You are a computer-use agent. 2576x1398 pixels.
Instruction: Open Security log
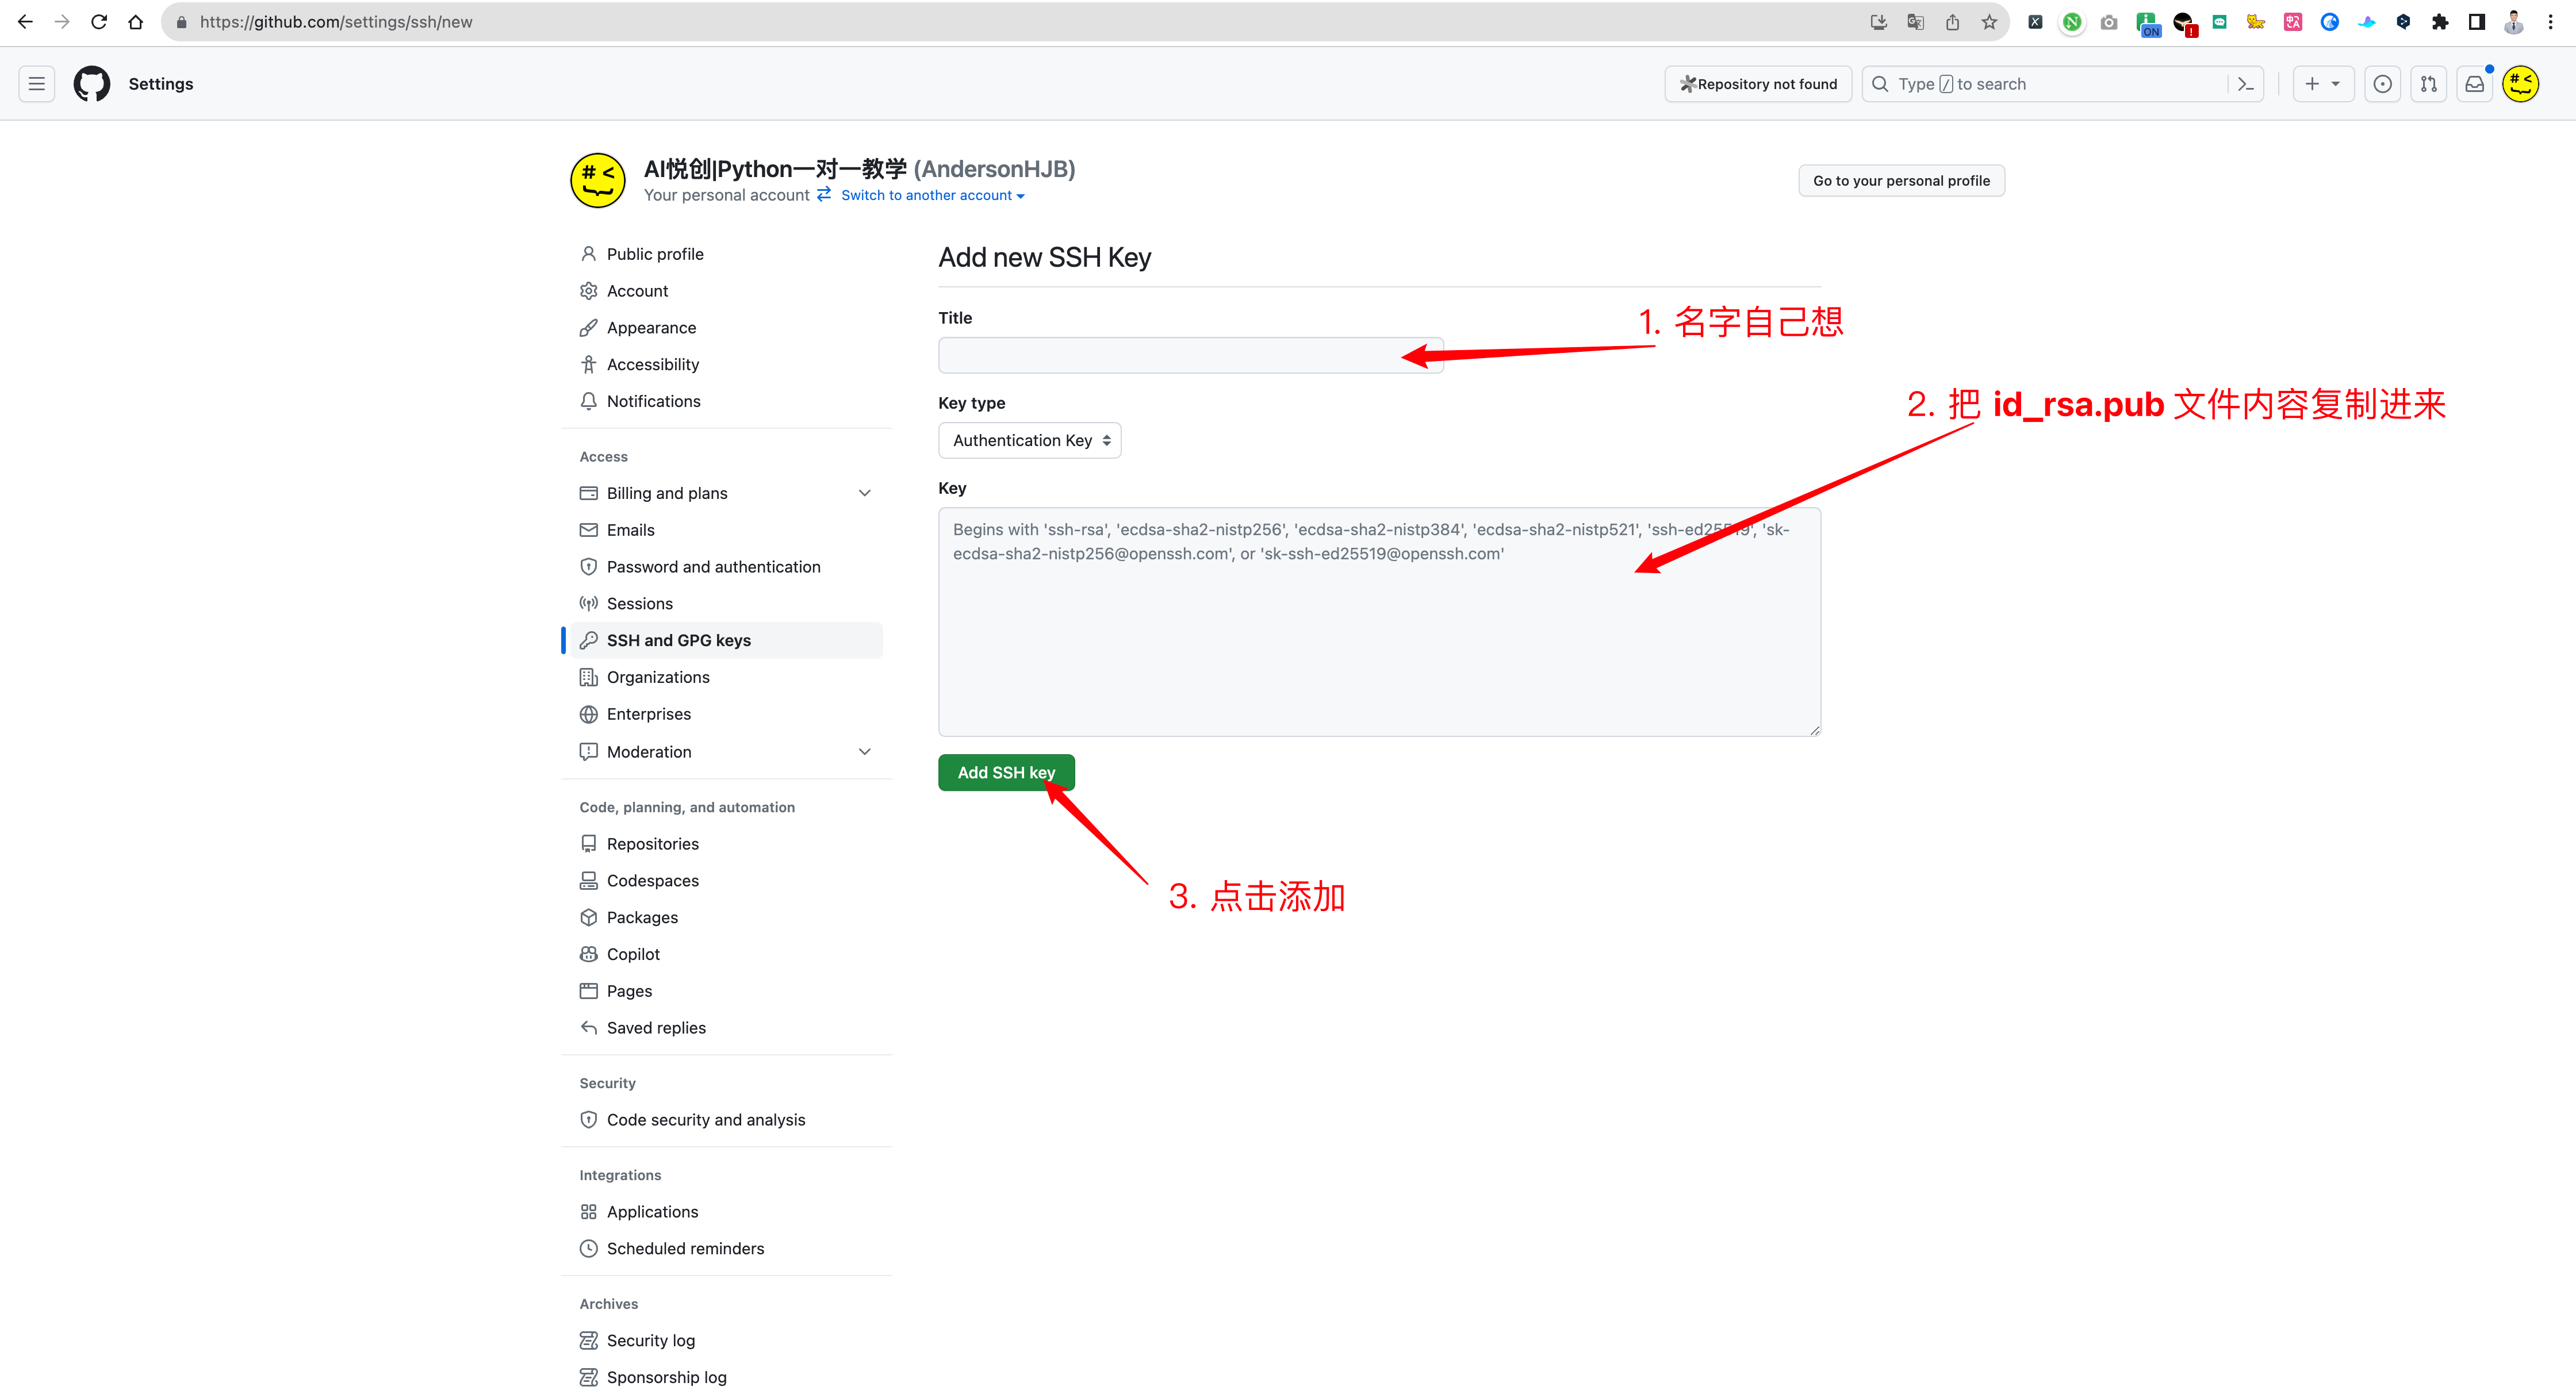[726, 1341]
